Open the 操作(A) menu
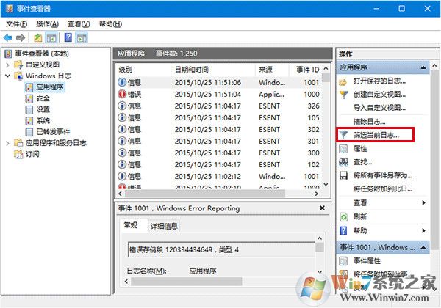The image size is (441, 308). pos(47,24)
